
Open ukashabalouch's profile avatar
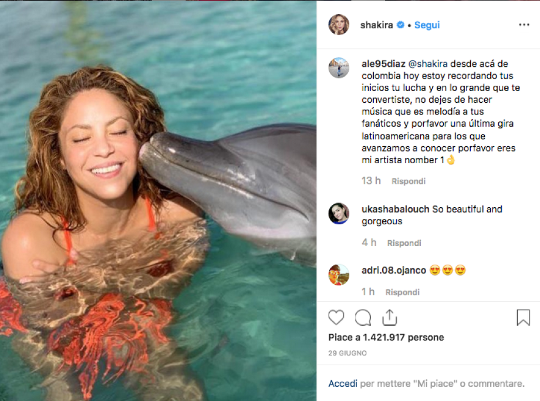point(339,214)
